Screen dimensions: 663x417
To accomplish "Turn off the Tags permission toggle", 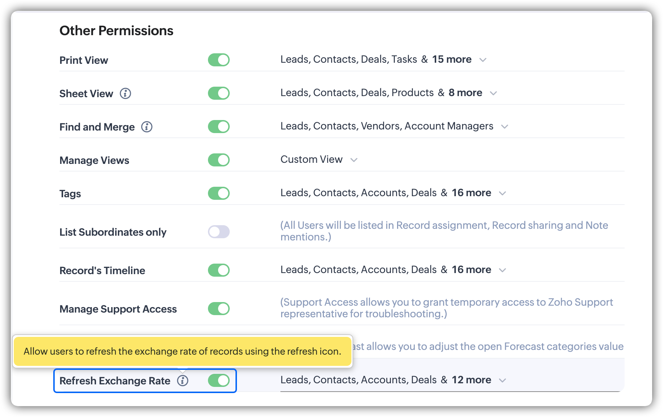I will [219, 193].
